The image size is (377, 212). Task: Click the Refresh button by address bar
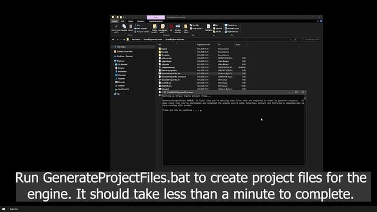pyautogui.click(x=295, y=39)
